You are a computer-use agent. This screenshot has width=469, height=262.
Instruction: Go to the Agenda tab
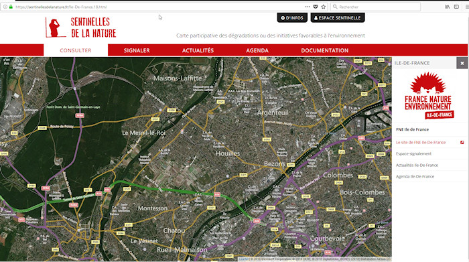[x=257, y=50]
